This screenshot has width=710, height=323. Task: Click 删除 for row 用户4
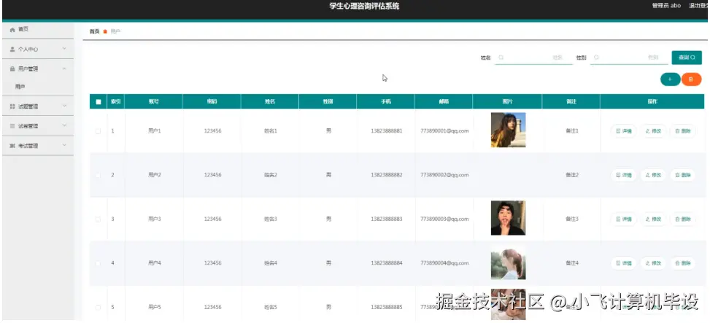682,263
